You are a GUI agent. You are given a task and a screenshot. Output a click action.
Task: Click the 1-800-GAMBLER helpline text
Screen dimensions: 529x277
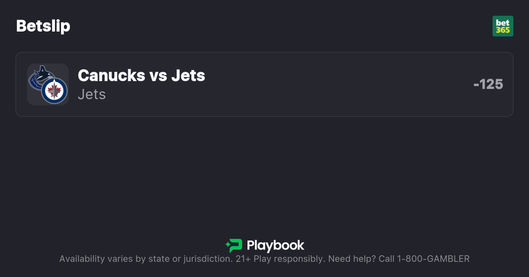click(434, 259)
